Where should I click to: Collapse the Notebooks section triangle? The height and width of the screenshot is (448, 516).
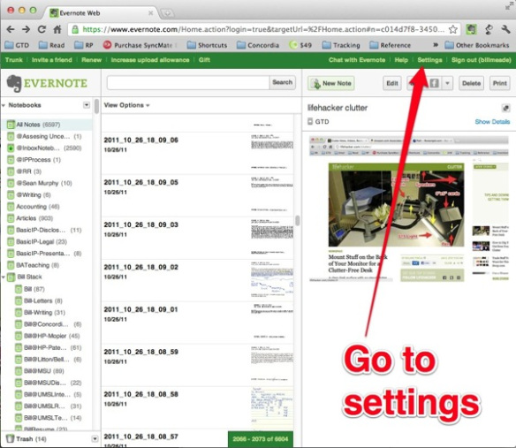pyautogui.click(x=4, y=105)
